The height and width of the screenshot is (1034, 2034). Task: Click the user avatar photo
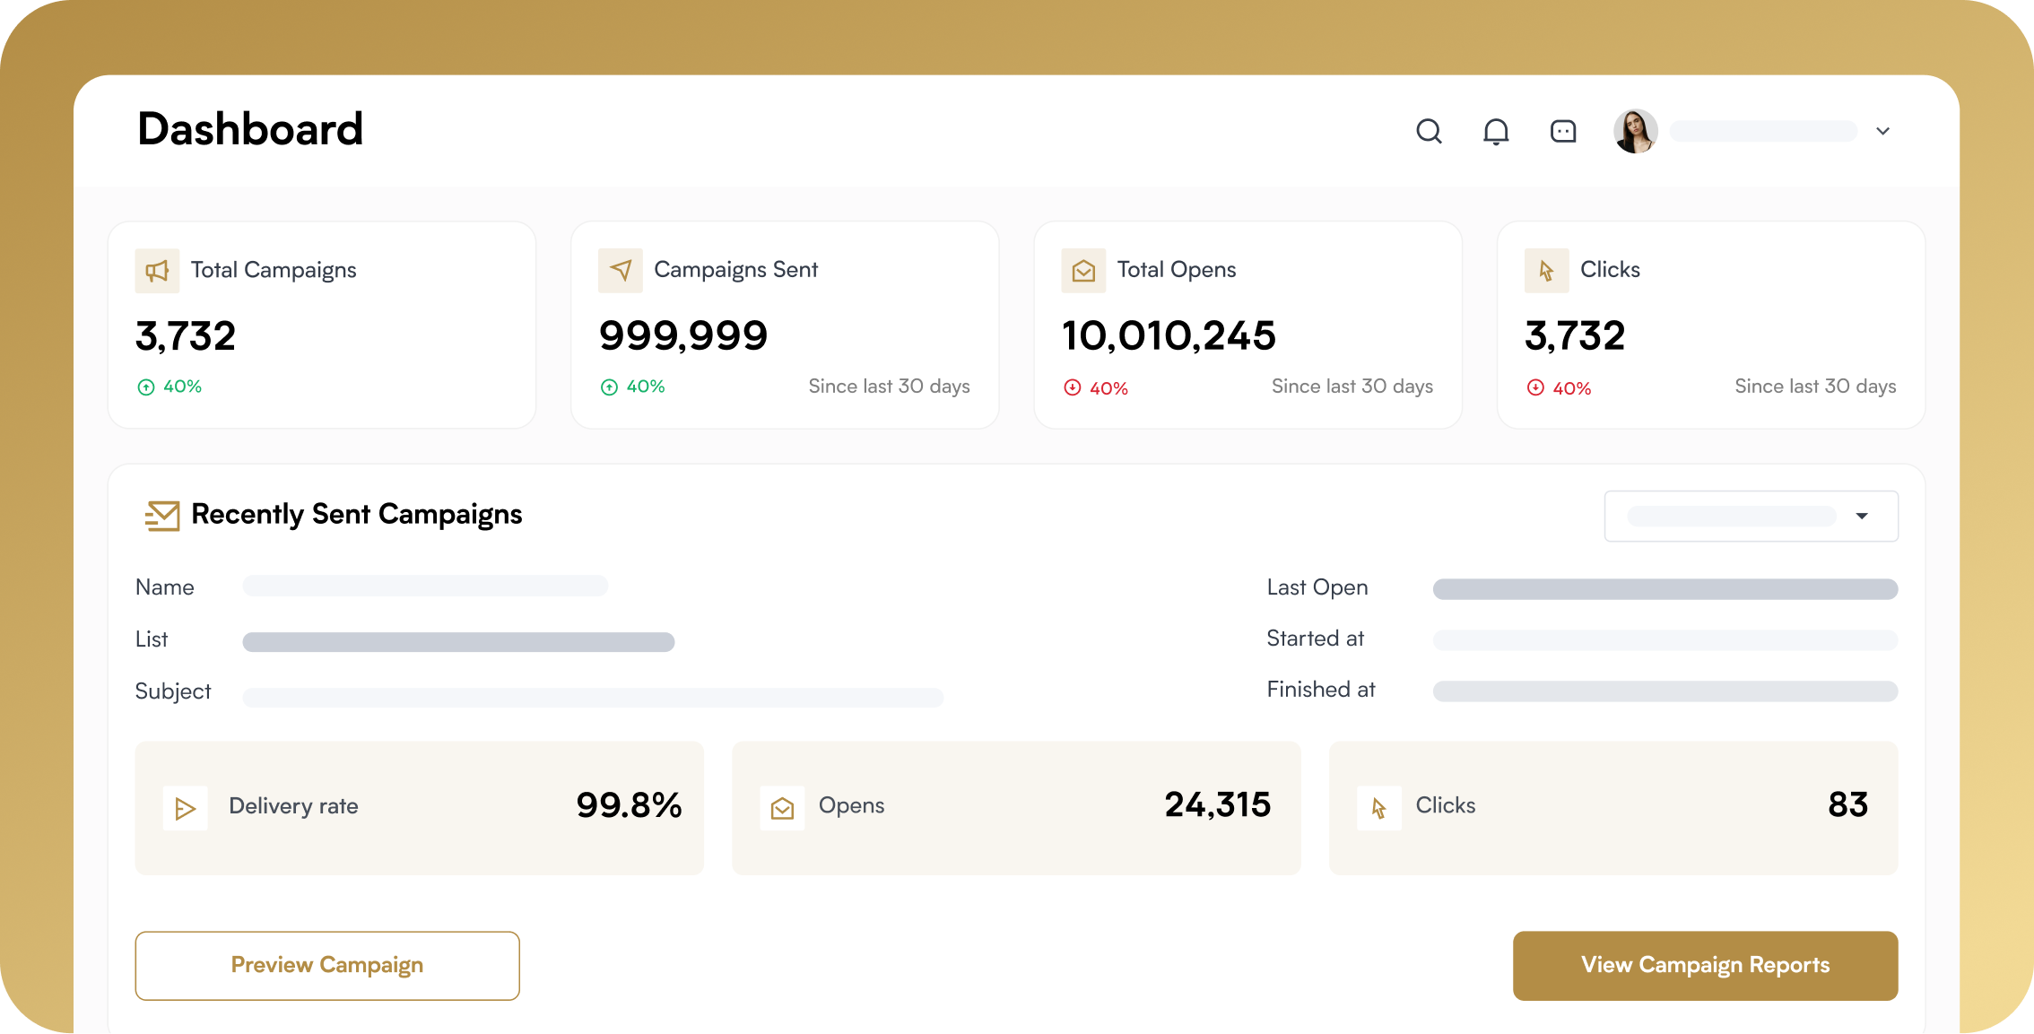click(x=1635, y=132)
